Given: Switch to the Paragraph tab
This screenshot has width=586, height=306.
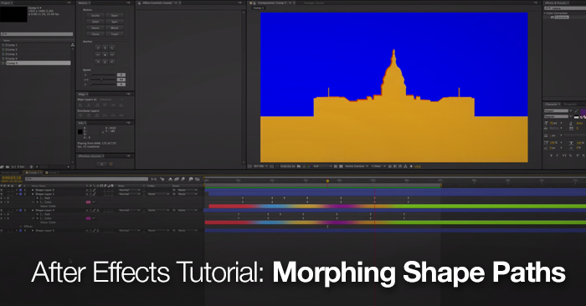Looking at the screenshot, I should (x=570, y=105).
